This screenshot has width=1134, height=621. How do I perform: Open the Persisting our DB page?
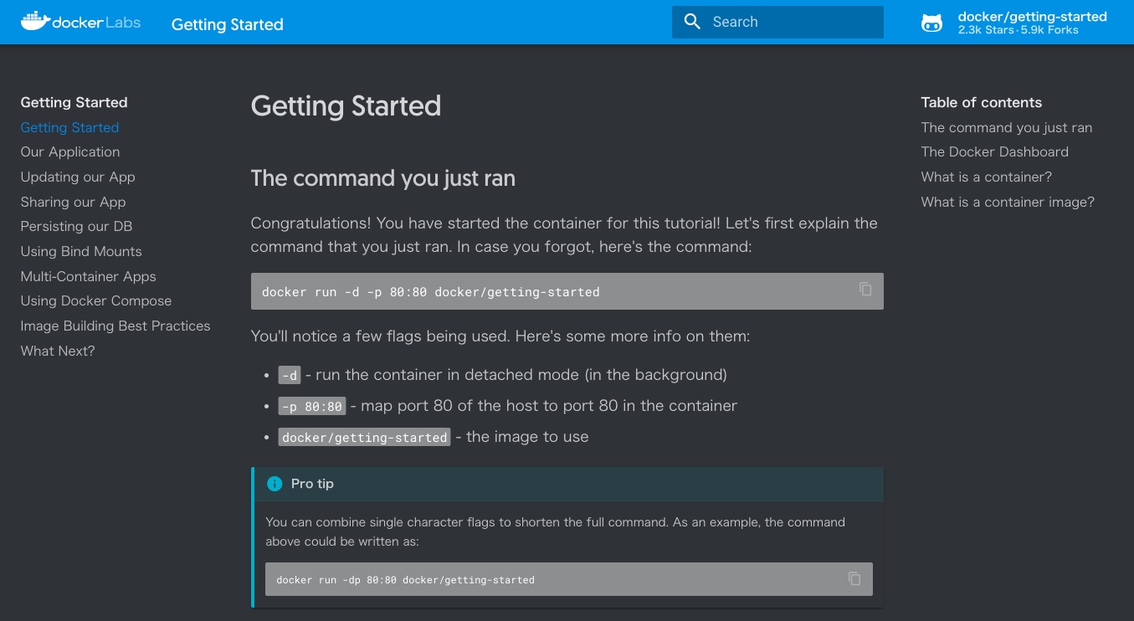click(76, 226)
